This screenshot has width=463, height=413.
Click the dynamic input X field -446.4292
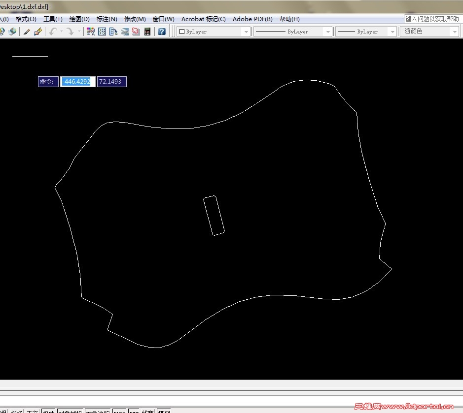click(x=77, y=82)
